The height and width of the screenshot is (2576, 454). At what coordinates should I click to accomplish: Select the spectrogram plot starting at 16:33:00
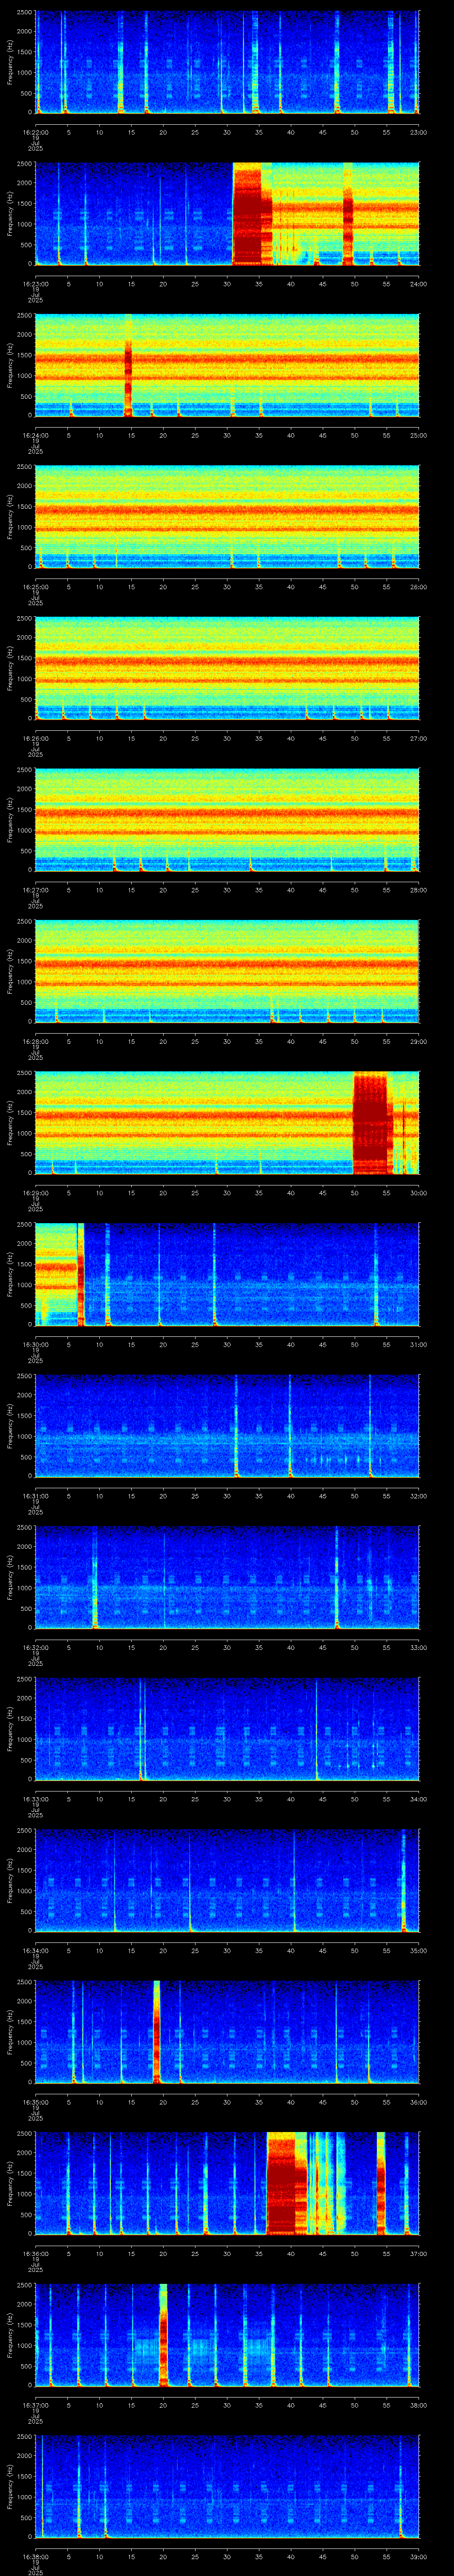coord(227,1729)
